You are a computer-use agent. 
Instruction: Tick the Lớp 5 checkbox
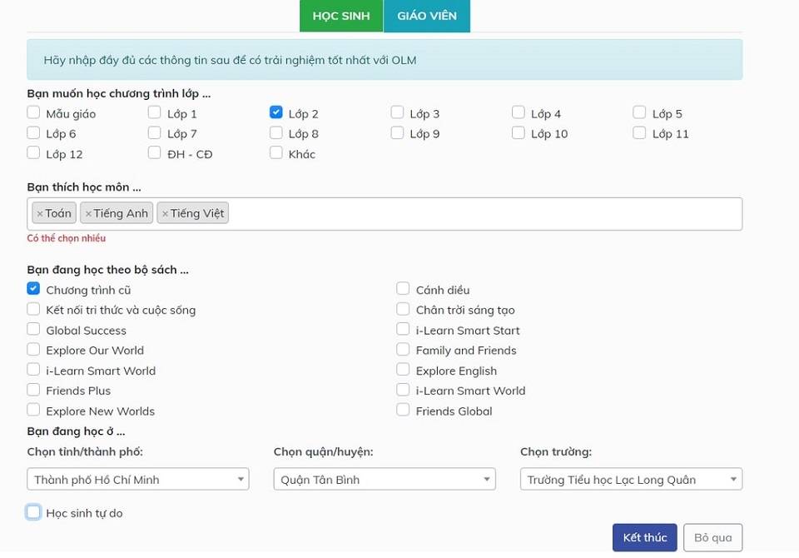639,112
